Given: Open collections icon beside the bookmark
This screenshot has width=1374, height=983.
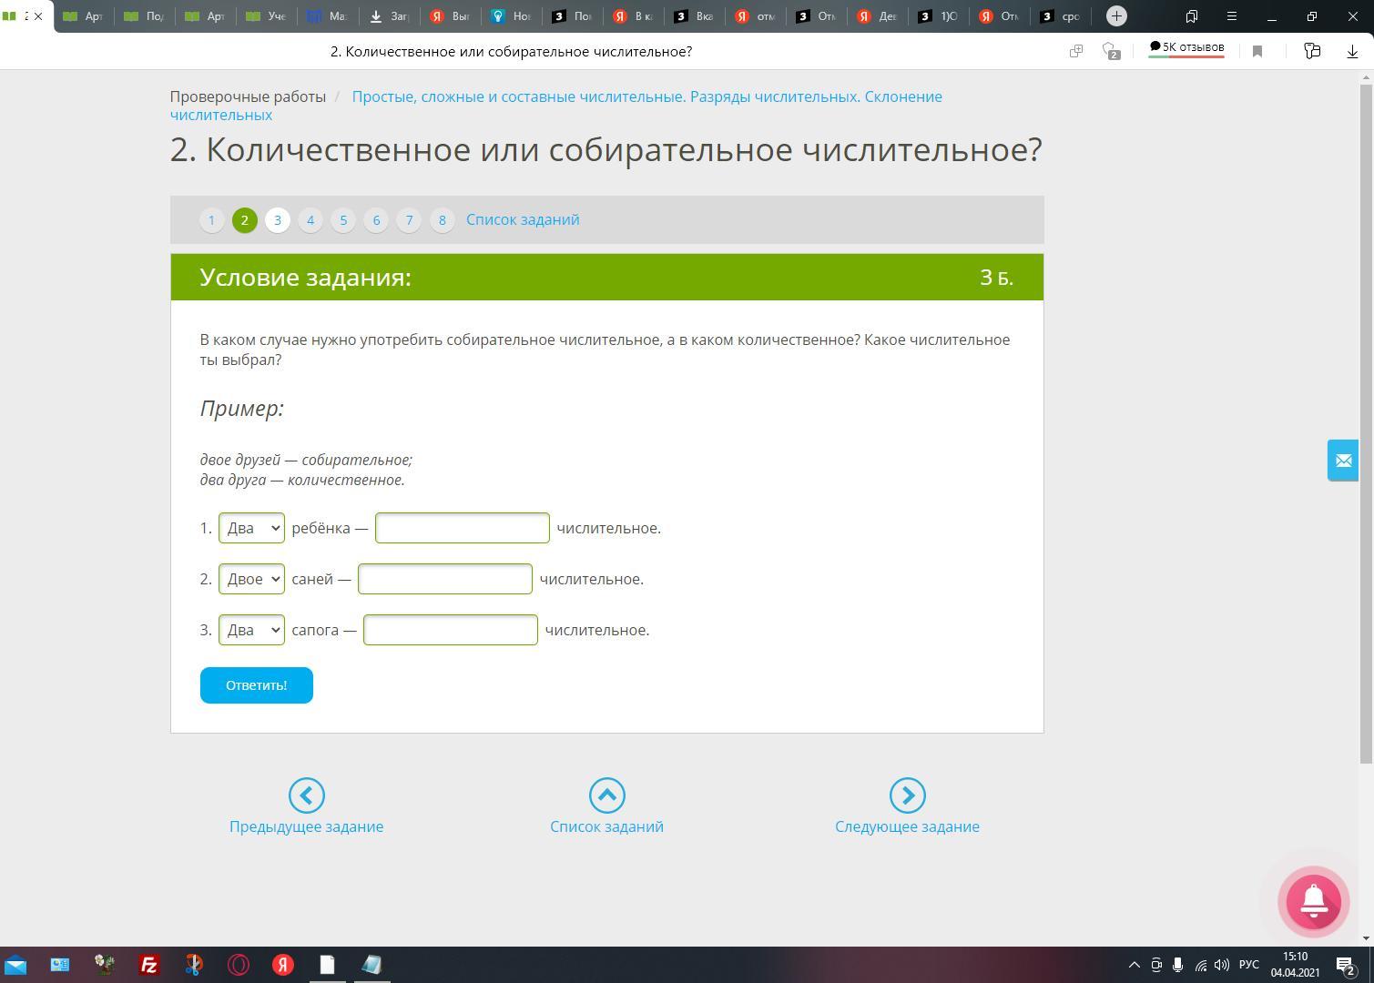Looking at the screenshot, I should pyautogui.click(x=1312, y=52).
